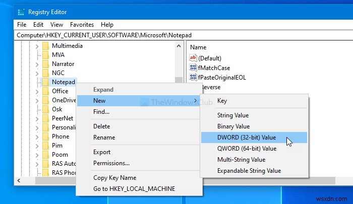Expand the RAS AutoDial key
The image size is (353, 204).
pyautogui.click(x=37, y=164)
